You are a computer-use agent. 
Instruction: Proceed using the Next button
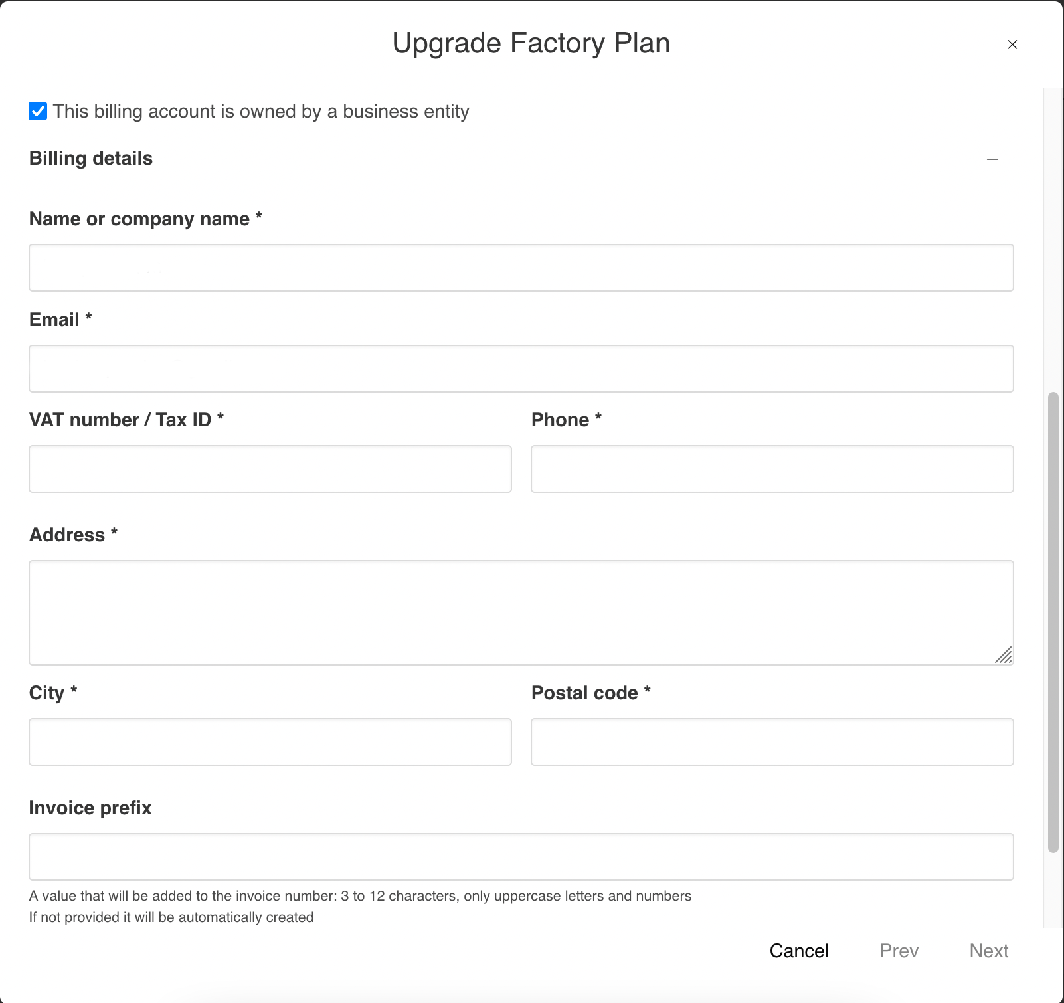pyautogui.click(x=988, y=951)
